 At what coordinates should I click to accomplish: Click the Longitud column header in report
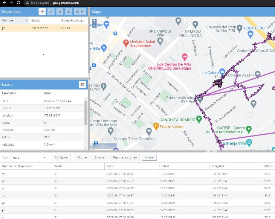pos(236,166)
